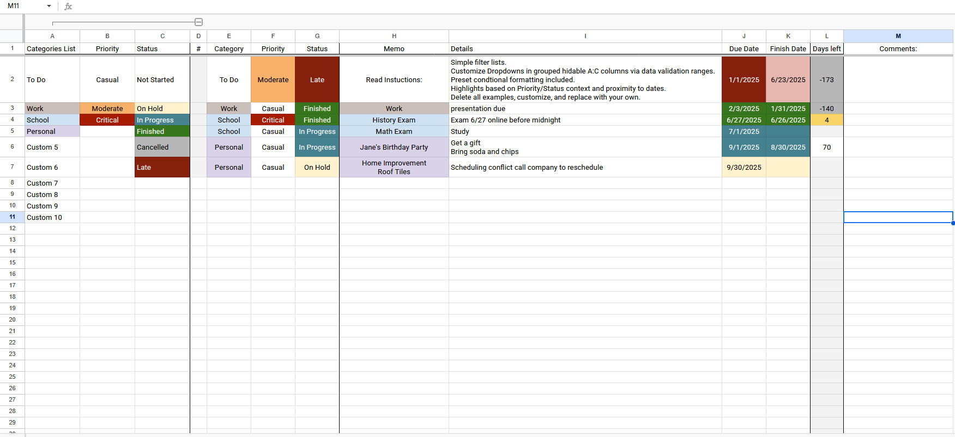Select the column I header
Image resolution: width=955 pixels, height=437 pixels.
[x=585, y=36]
